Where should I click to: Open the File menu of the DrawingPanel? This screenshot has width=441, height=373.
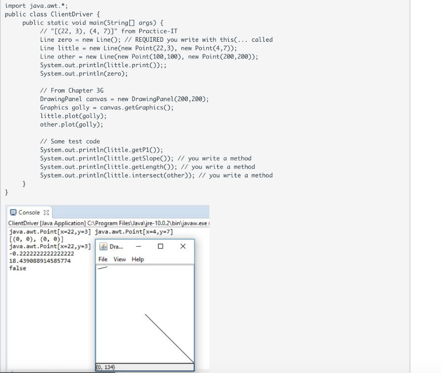pyautogui.click(x=103, y=259)
